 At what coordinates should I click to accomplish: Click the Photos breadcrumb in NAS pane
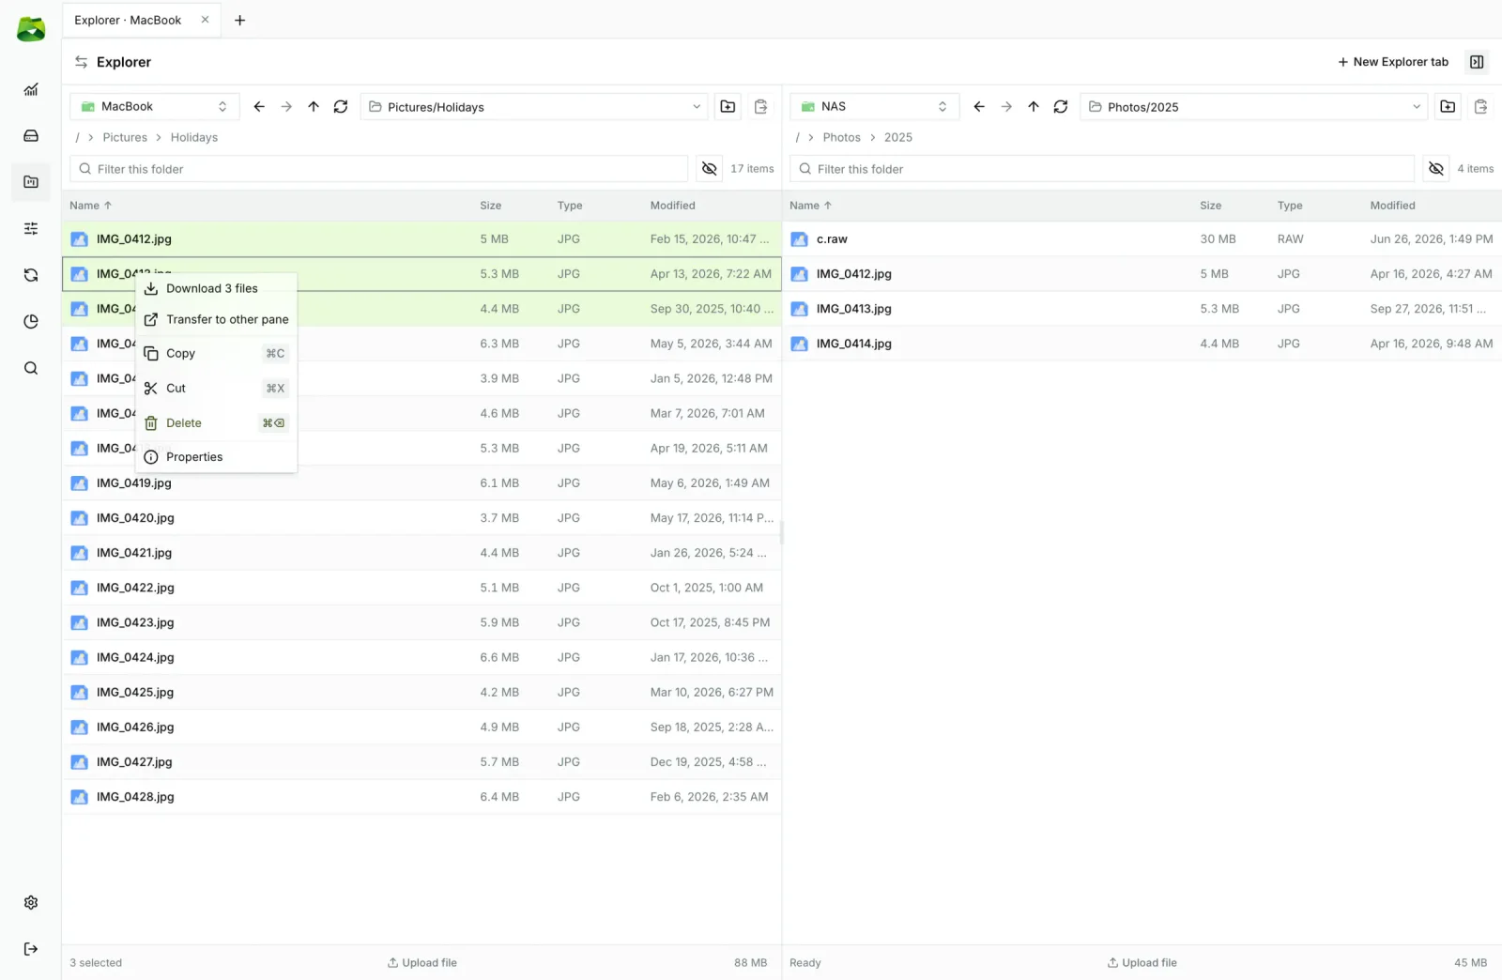click(x=841, y=137)
